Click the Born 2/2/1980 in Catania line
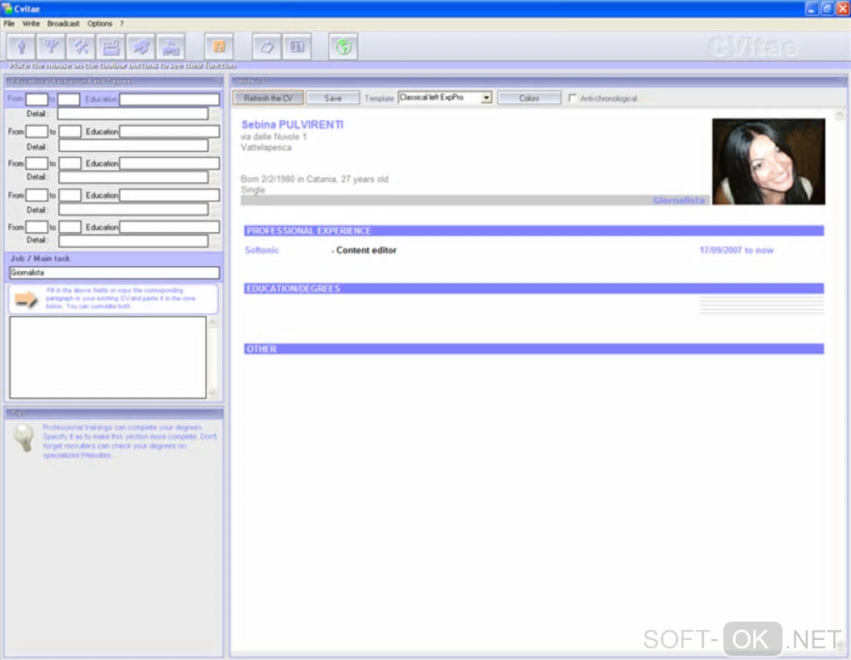 point(315,179)
